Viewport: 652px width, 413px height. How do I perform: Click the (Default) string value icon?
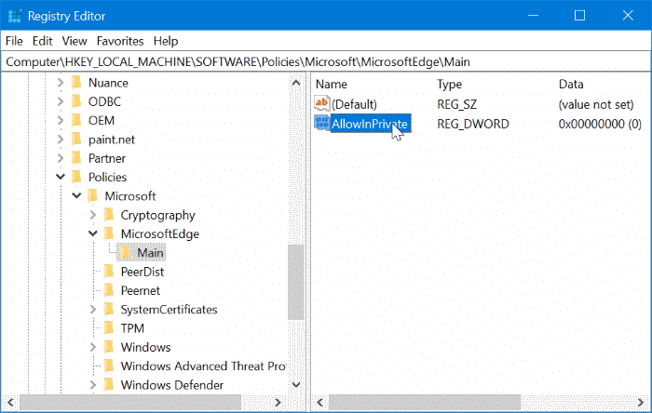tap(322, 103)
